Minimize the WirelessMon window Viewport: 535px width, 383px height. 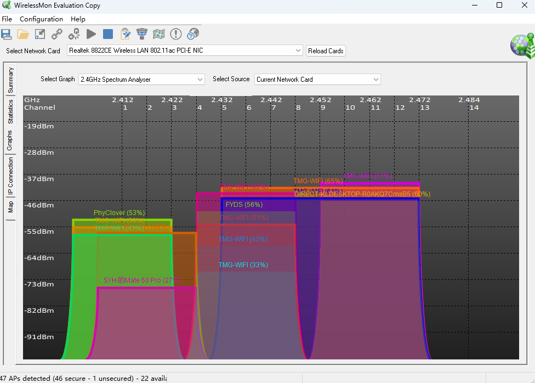(474, 5)
